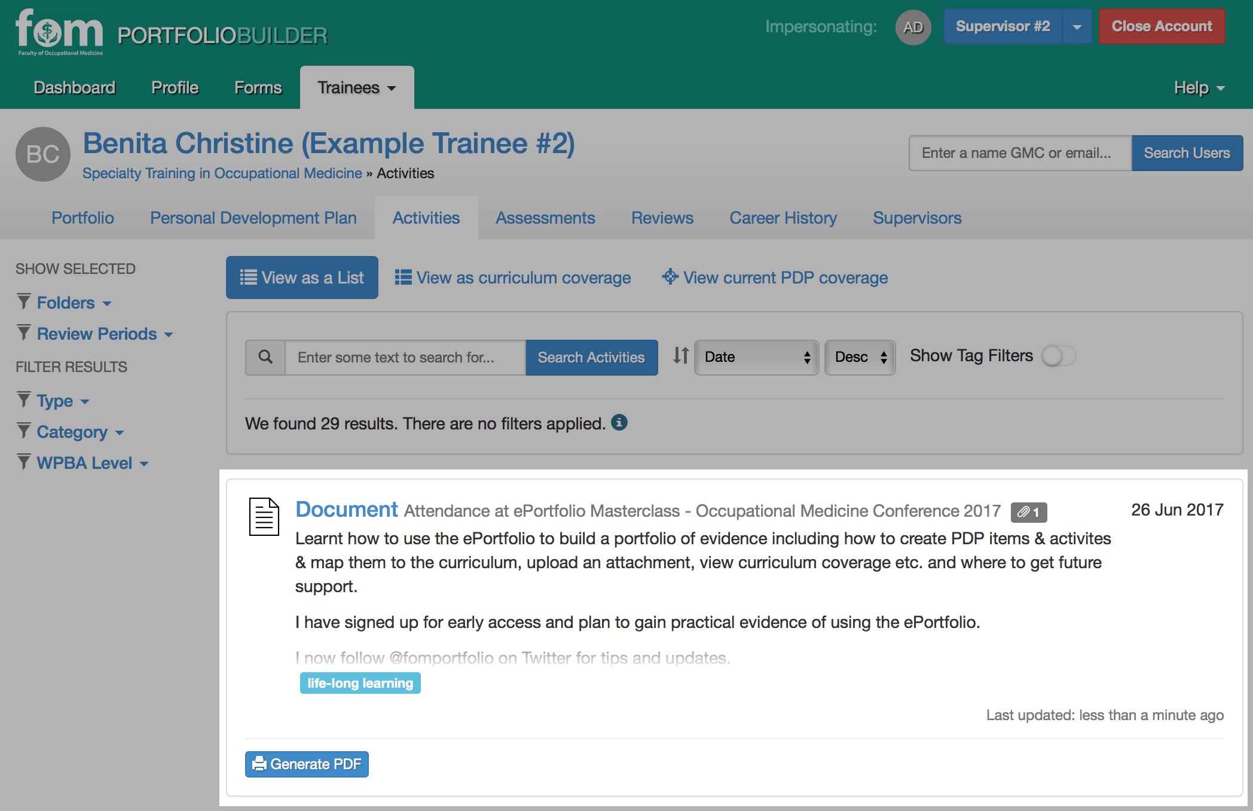Click the funnel icon next to Folders
The image size is (1253, 811).
[x=23, y=301]
